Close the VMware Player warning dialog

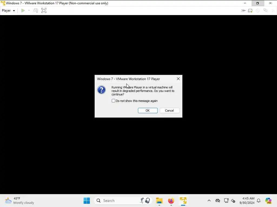pyautogui.click(x=178, y=79)
